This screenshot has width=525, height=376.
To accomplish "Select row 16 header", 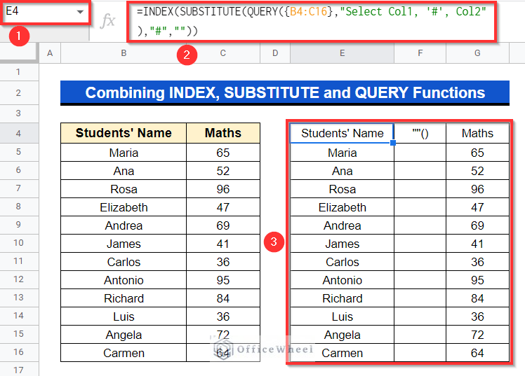I will (x=18, y=352).
